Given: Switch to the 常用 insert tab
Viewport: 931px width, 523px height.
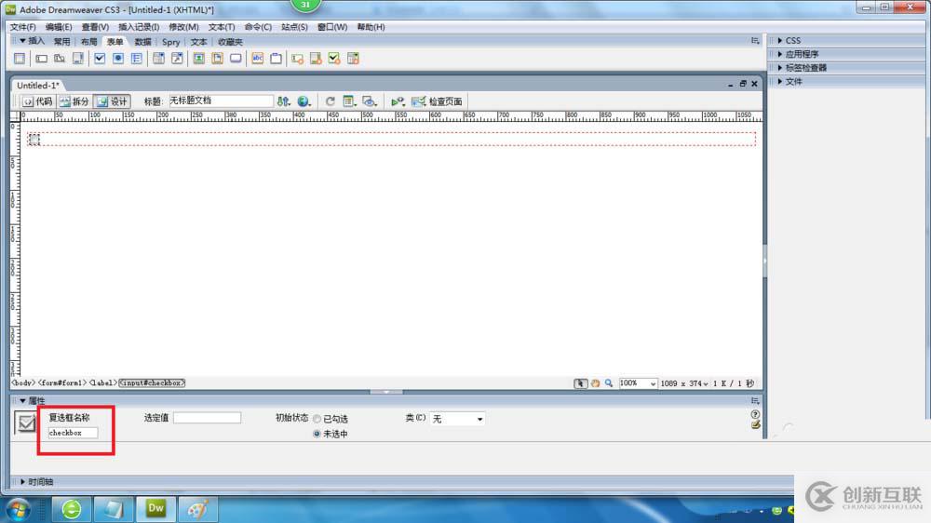Looking at the screenshot, I should (x=61, y=42).
